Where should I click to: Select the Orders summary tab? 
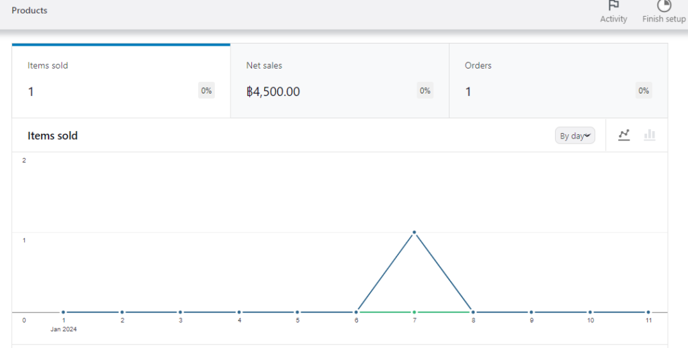558,81
